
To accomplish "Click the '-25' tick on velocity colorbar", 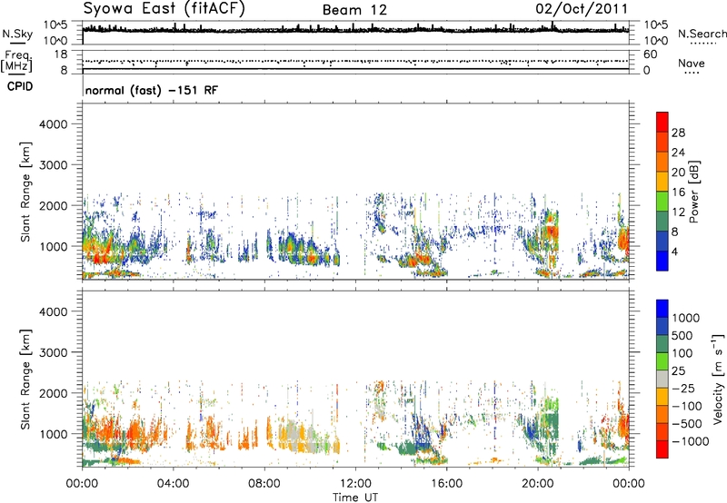I will [x=683, y=388].
